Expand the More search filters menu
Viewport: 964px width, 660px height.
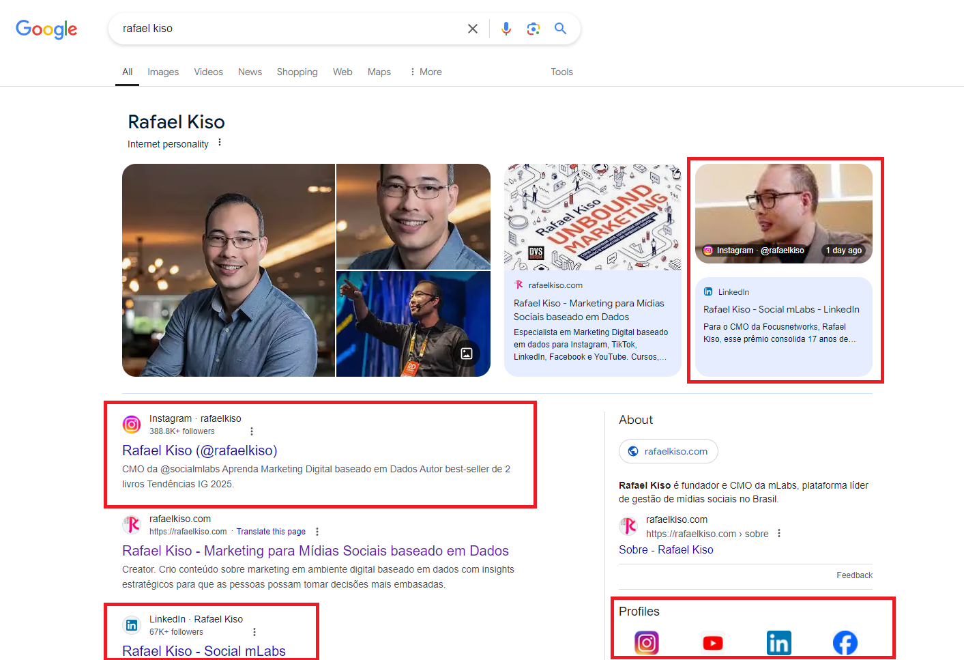click(426, 72)
